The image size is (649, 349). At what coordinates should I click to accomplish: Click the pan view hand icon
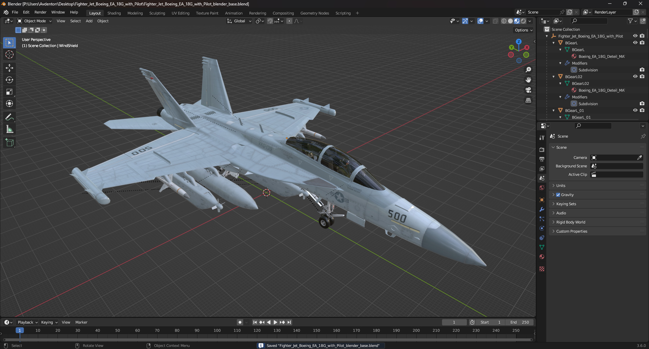click(528, 80)
